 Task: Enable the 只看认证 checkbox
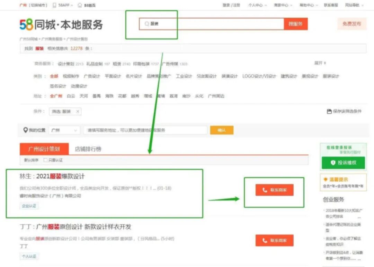[46, 160]
